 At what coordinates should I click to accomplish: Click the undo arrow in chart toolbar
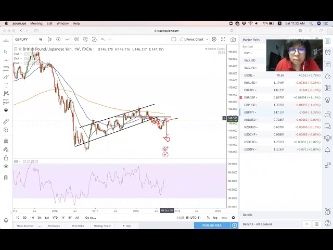[103, 40]
